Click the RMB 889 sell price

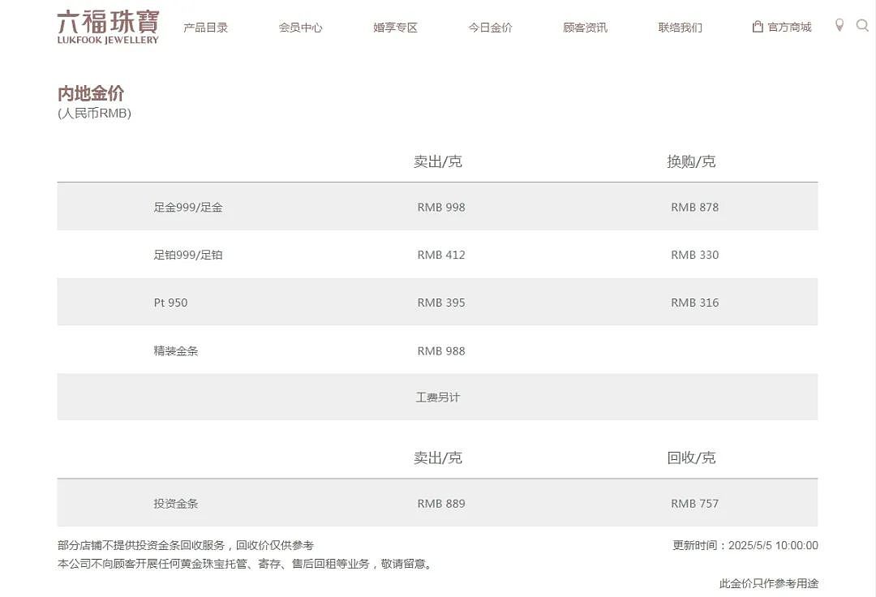point(441,504)
